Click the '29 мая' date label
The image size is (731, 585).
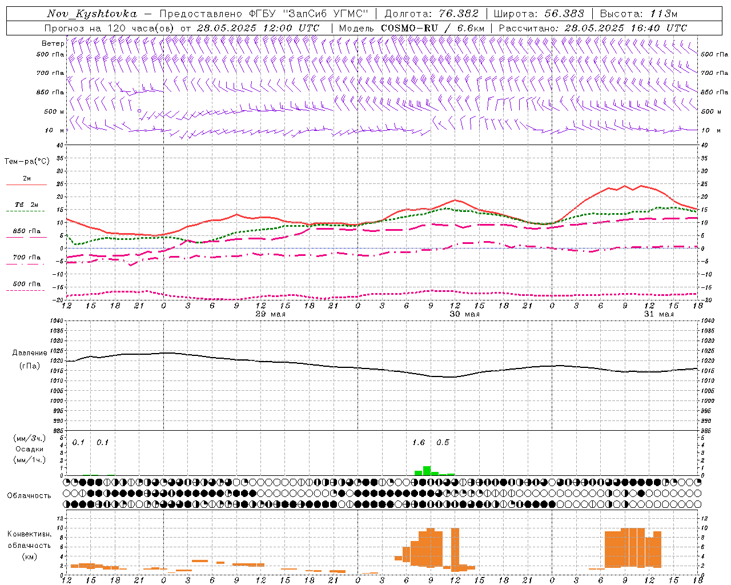[x=270, y=314]
